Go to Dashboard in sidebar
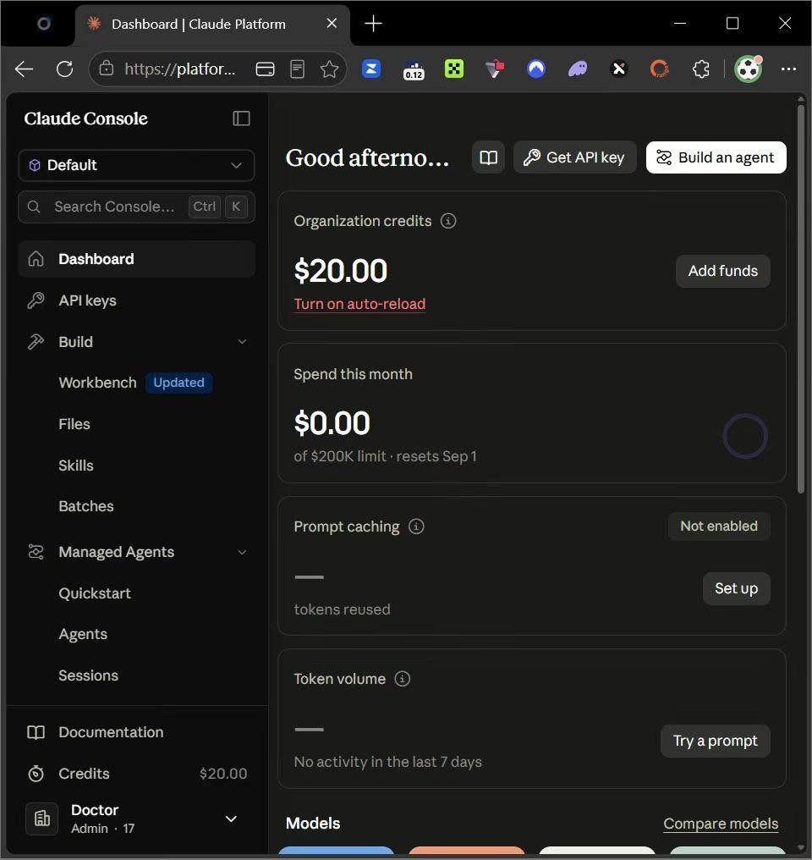The height and width of the screenshot is (860, 812). pyautogui.click(x=136, y=259)
